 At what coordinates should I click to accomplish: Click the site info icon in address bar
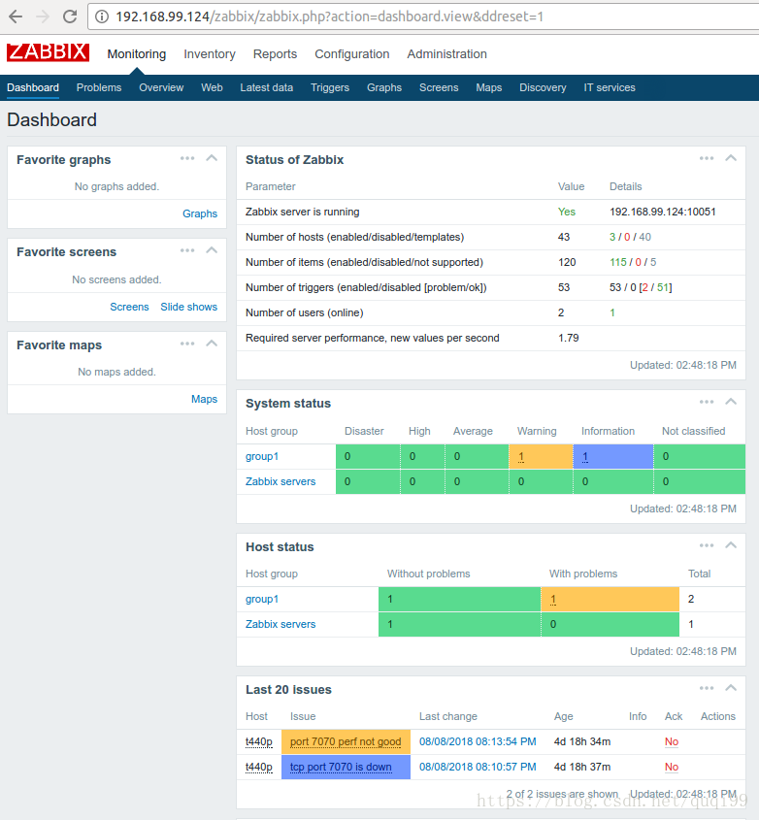[102, 16]
